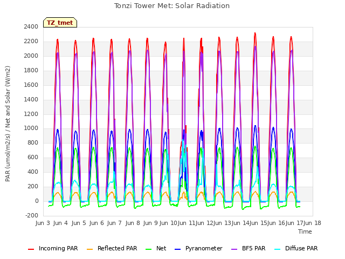
Task: Select the BF5 PAR legend label
Action: point(254,248)
